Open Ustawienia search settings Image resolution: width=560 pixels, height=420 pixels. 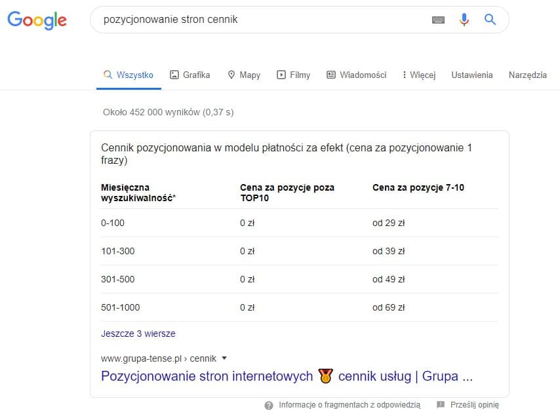pyautogui.click(x=471, y=75)
